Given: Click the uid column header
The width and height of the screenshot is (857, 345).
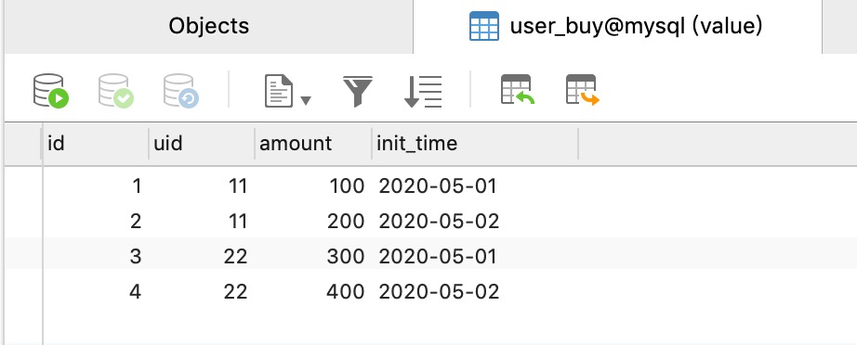Looking at the screenshot, I should click(x=202, y=144).
